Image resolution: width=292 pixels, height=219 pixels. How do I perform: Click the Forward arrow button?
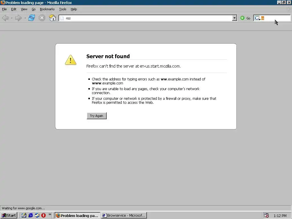(x=19, y=18)
